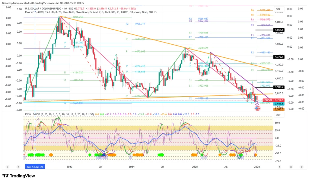Click the C scale icon at bottom right
This screenshot has width=309, height=182.
(x=301, y=167)
